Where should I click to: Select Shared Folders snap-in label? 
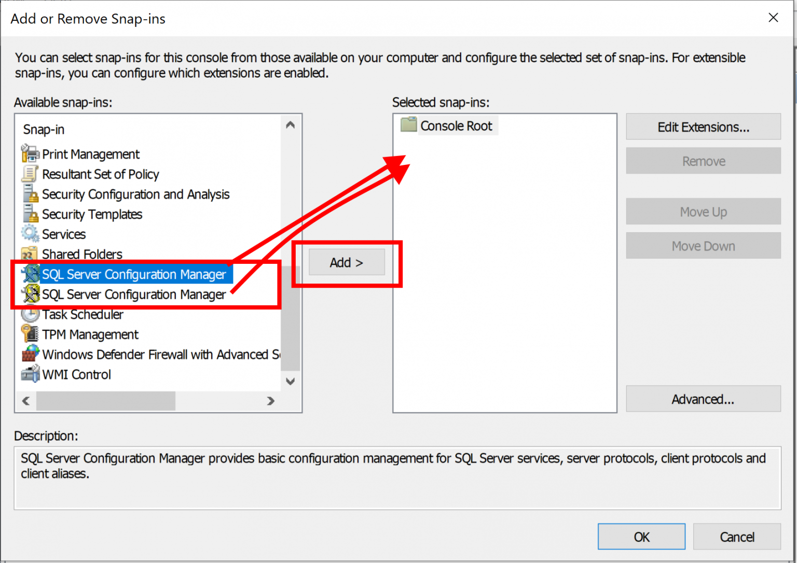pyautogui.click(x=82, y=254)
